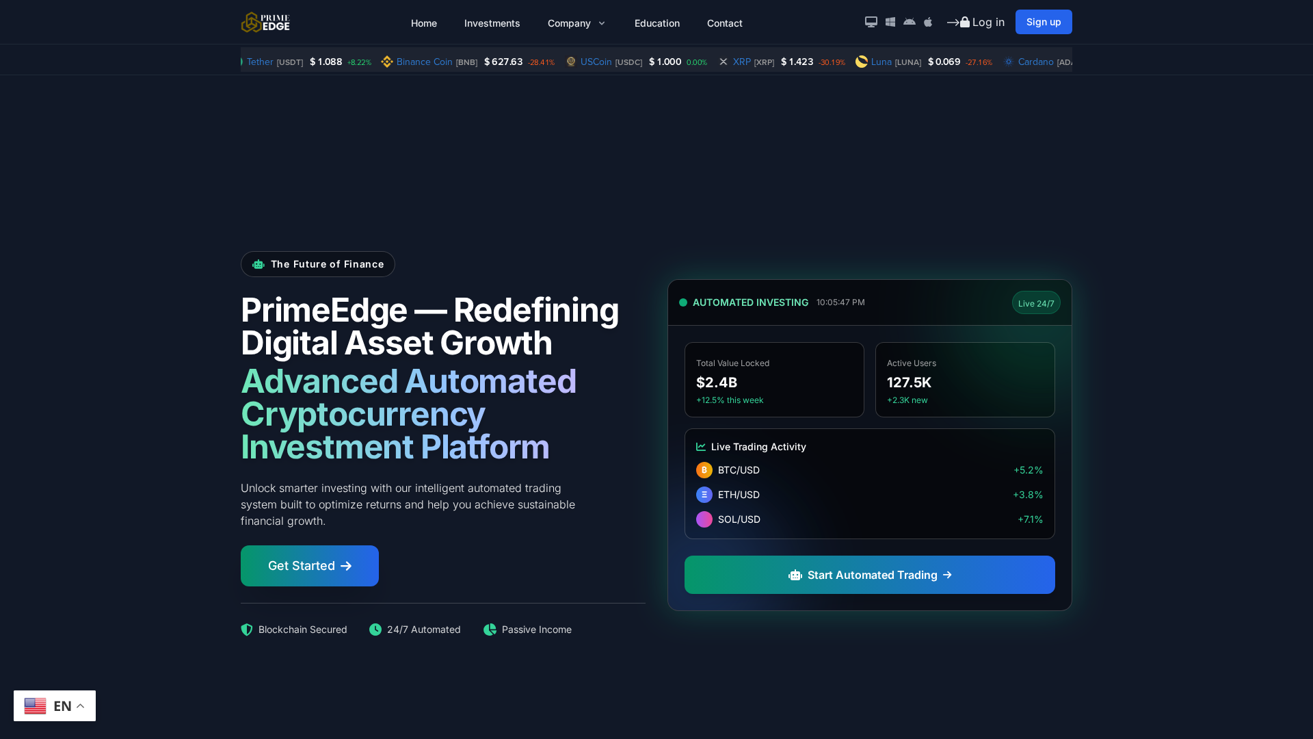The width and height of the screenshot is (1313, 739).
Task: Select the Apple platform icon
Action: (927, 22)
